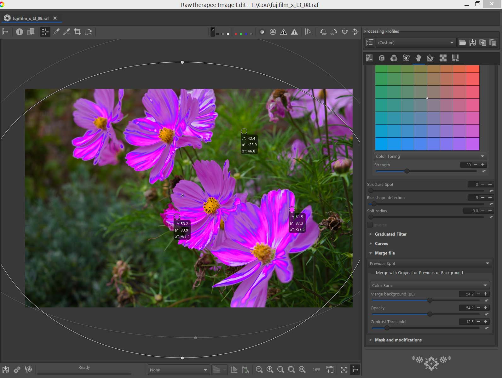Open the Color Burn merge mode dropdown
The width and height of the screenshot is (502, 378).
(x=430, y=285)
